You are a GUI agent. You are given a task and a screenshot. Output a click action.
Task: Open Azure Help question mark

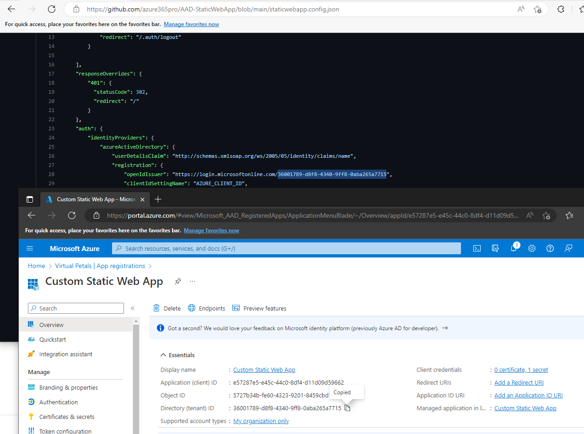pyautogui.click(x=550, y=248)
